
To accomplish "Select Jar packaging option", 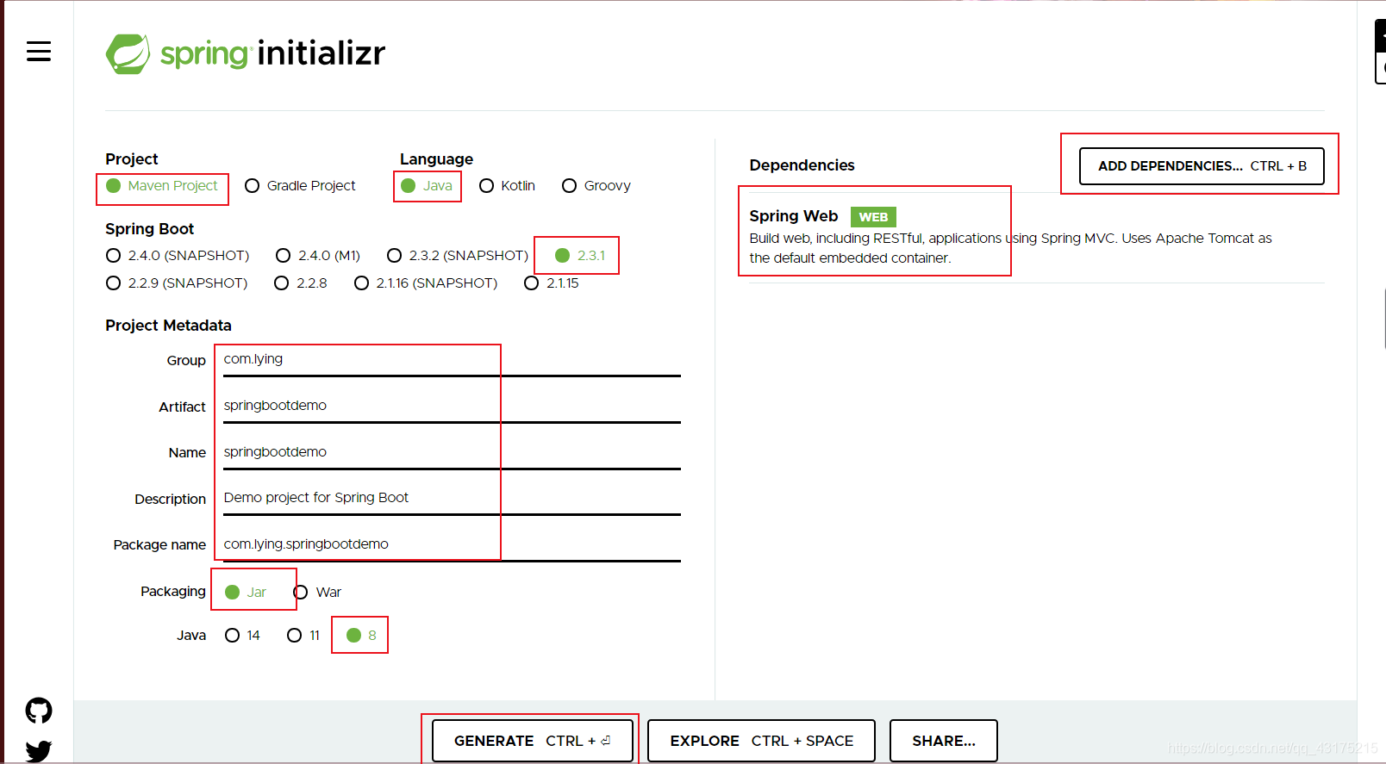I will pyautogui.click(x=246, y=593).
